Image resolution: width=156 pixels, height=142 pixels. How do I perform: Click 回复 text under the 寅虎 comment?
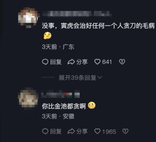56,62
